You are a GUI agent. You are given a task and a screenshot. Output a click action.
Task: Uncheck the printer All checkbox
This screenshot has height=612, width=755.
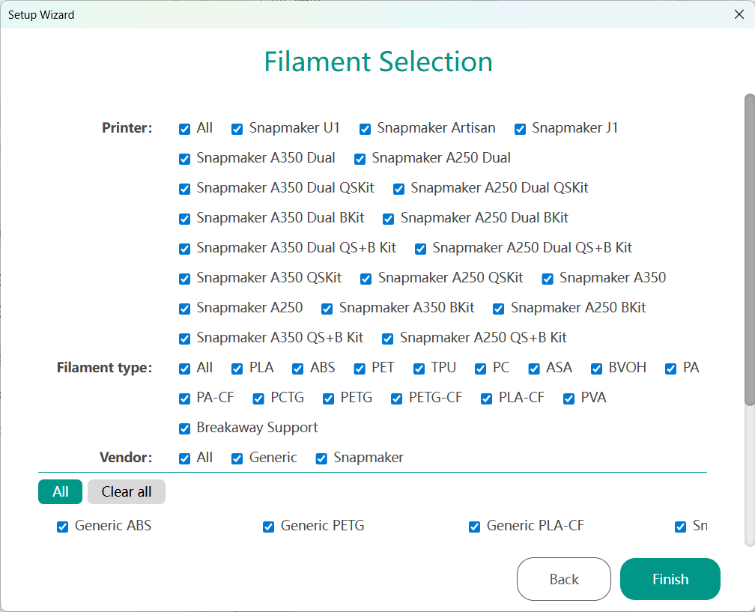185,129
